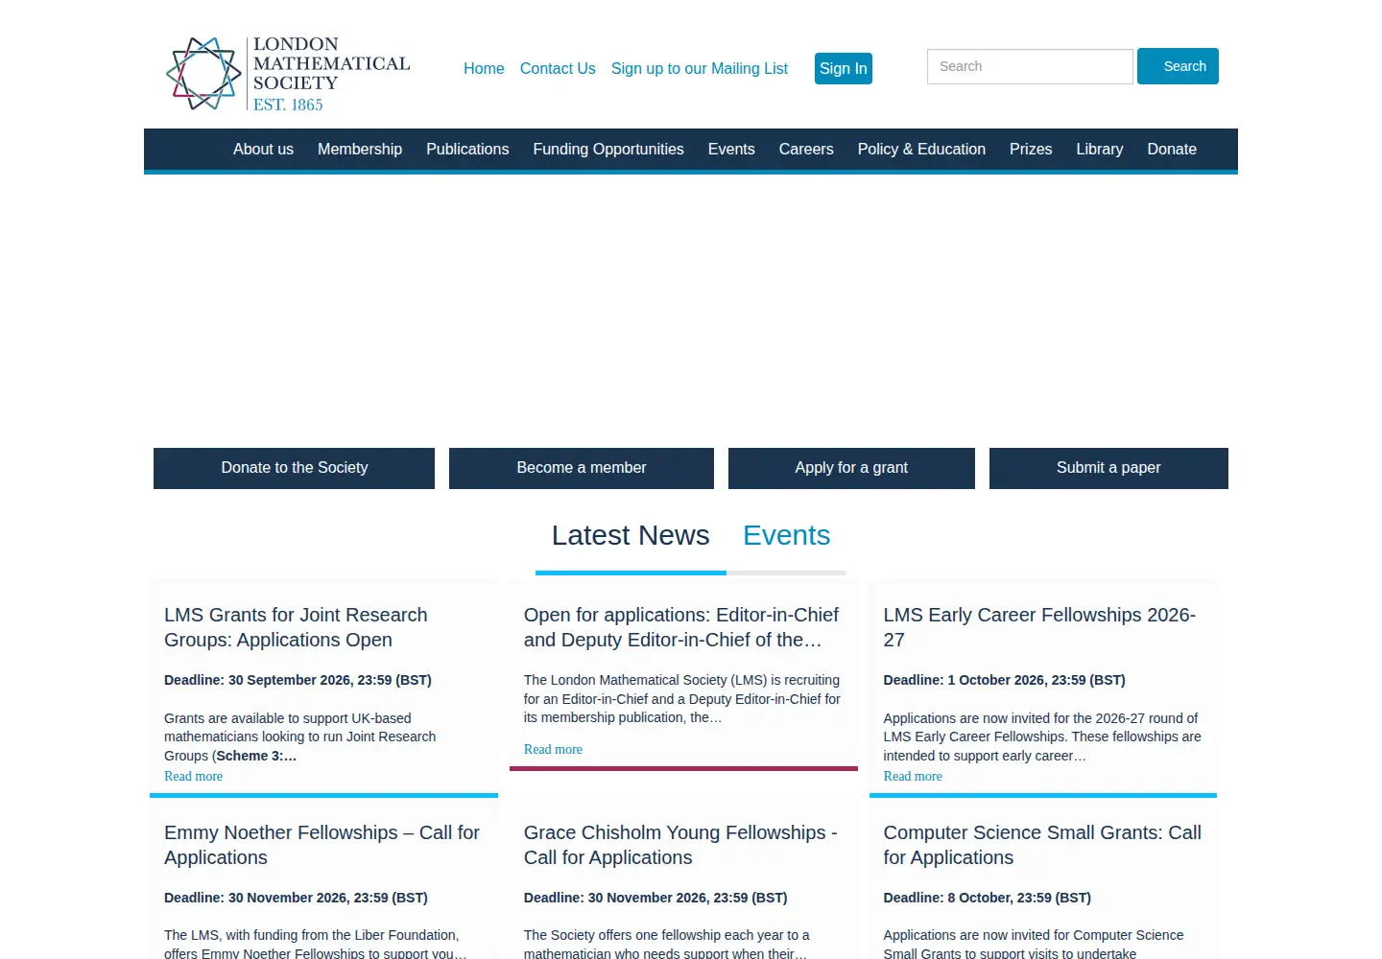
Task: Click deadline text '30 September 2026, 23:59 (BST)'
Action: pos(330,680)
